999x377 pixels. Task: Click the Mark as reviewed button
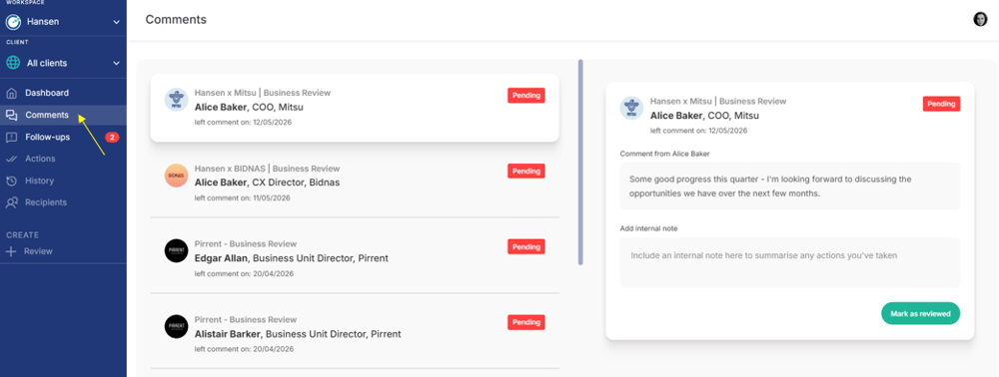coord(921,313)
